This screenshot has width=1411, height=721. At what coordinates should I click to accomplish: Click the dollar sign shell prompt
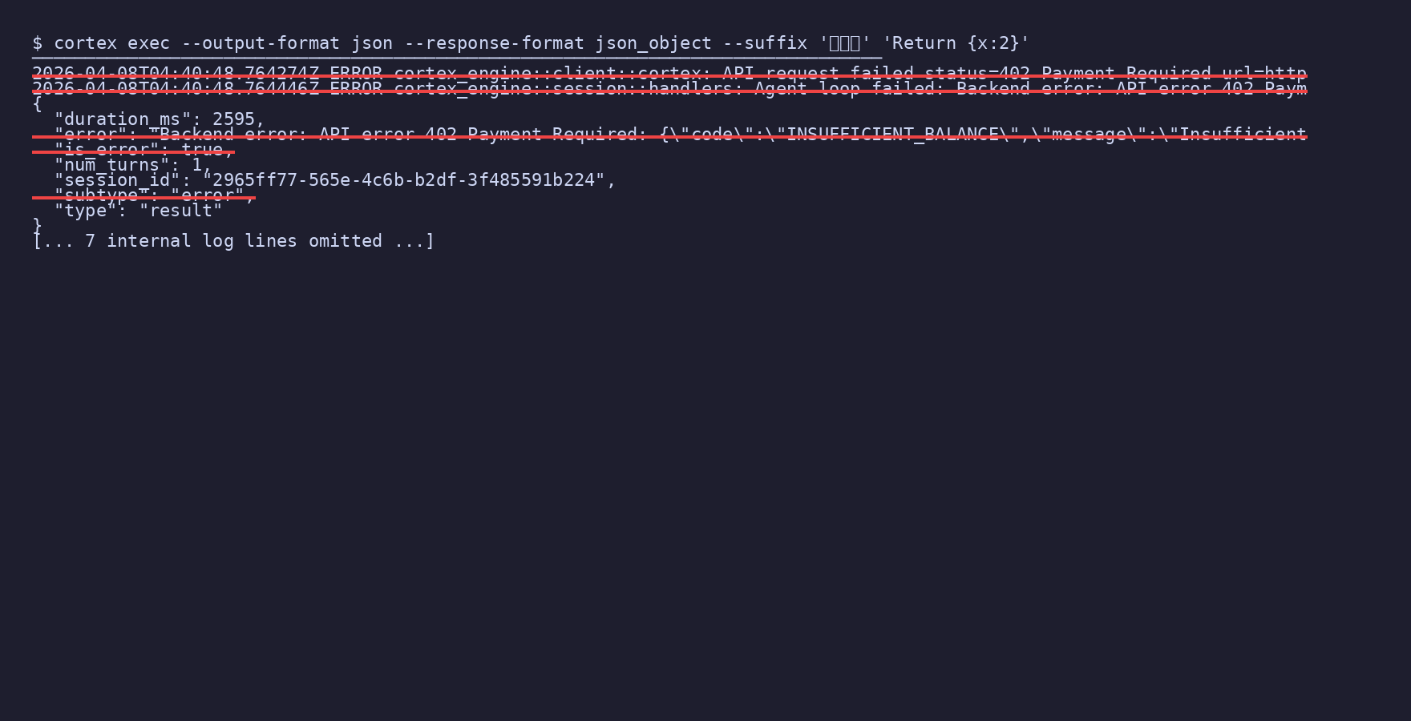(37, 43)
